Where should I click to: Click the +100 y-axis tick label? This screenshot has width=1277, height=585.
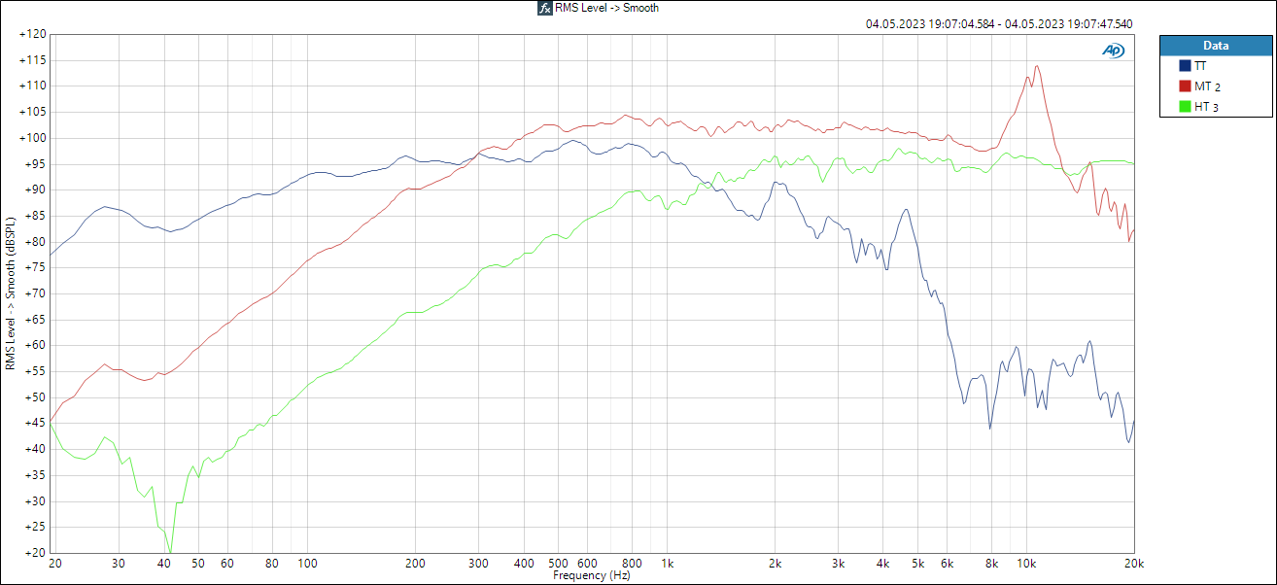coord(32,138)
